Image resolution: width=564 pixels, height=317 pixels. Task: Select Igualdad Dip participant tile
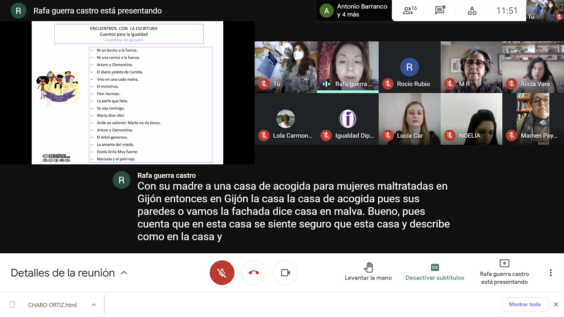348,119
